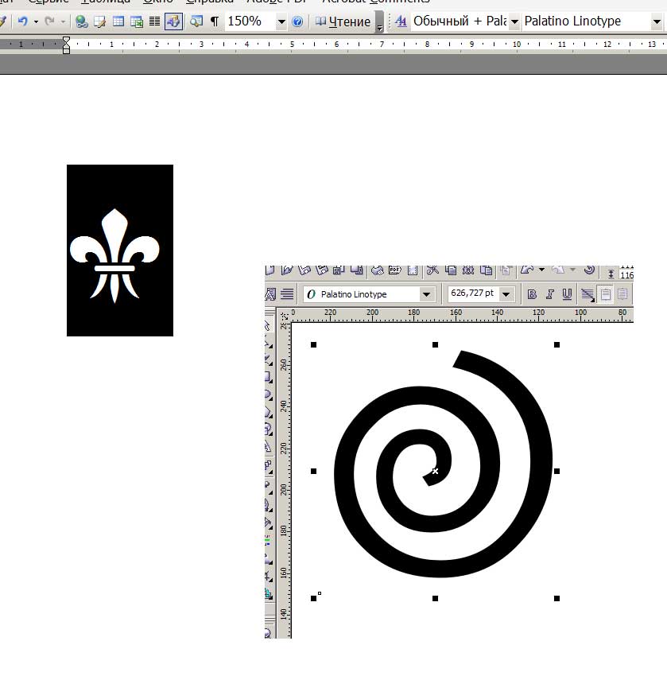The height and width of the screenshot is (676, 667).
Task: Select the Ellipse tool in CorelDRAW toolbox
Action: tap(269, 394)
